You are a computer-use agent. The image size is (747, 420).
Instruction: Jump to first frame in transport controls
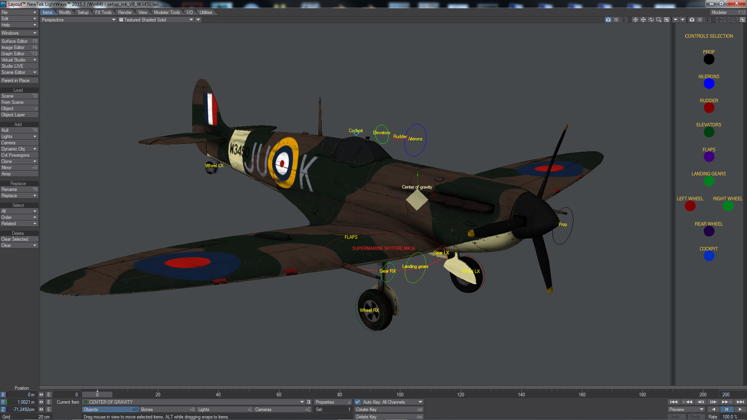coord(674,402)
